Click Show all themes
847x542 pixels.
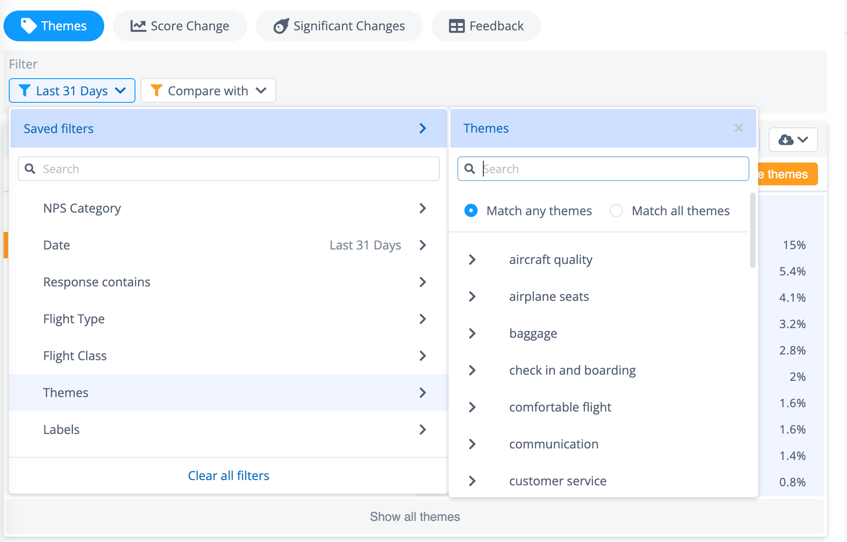pos(415,517)
